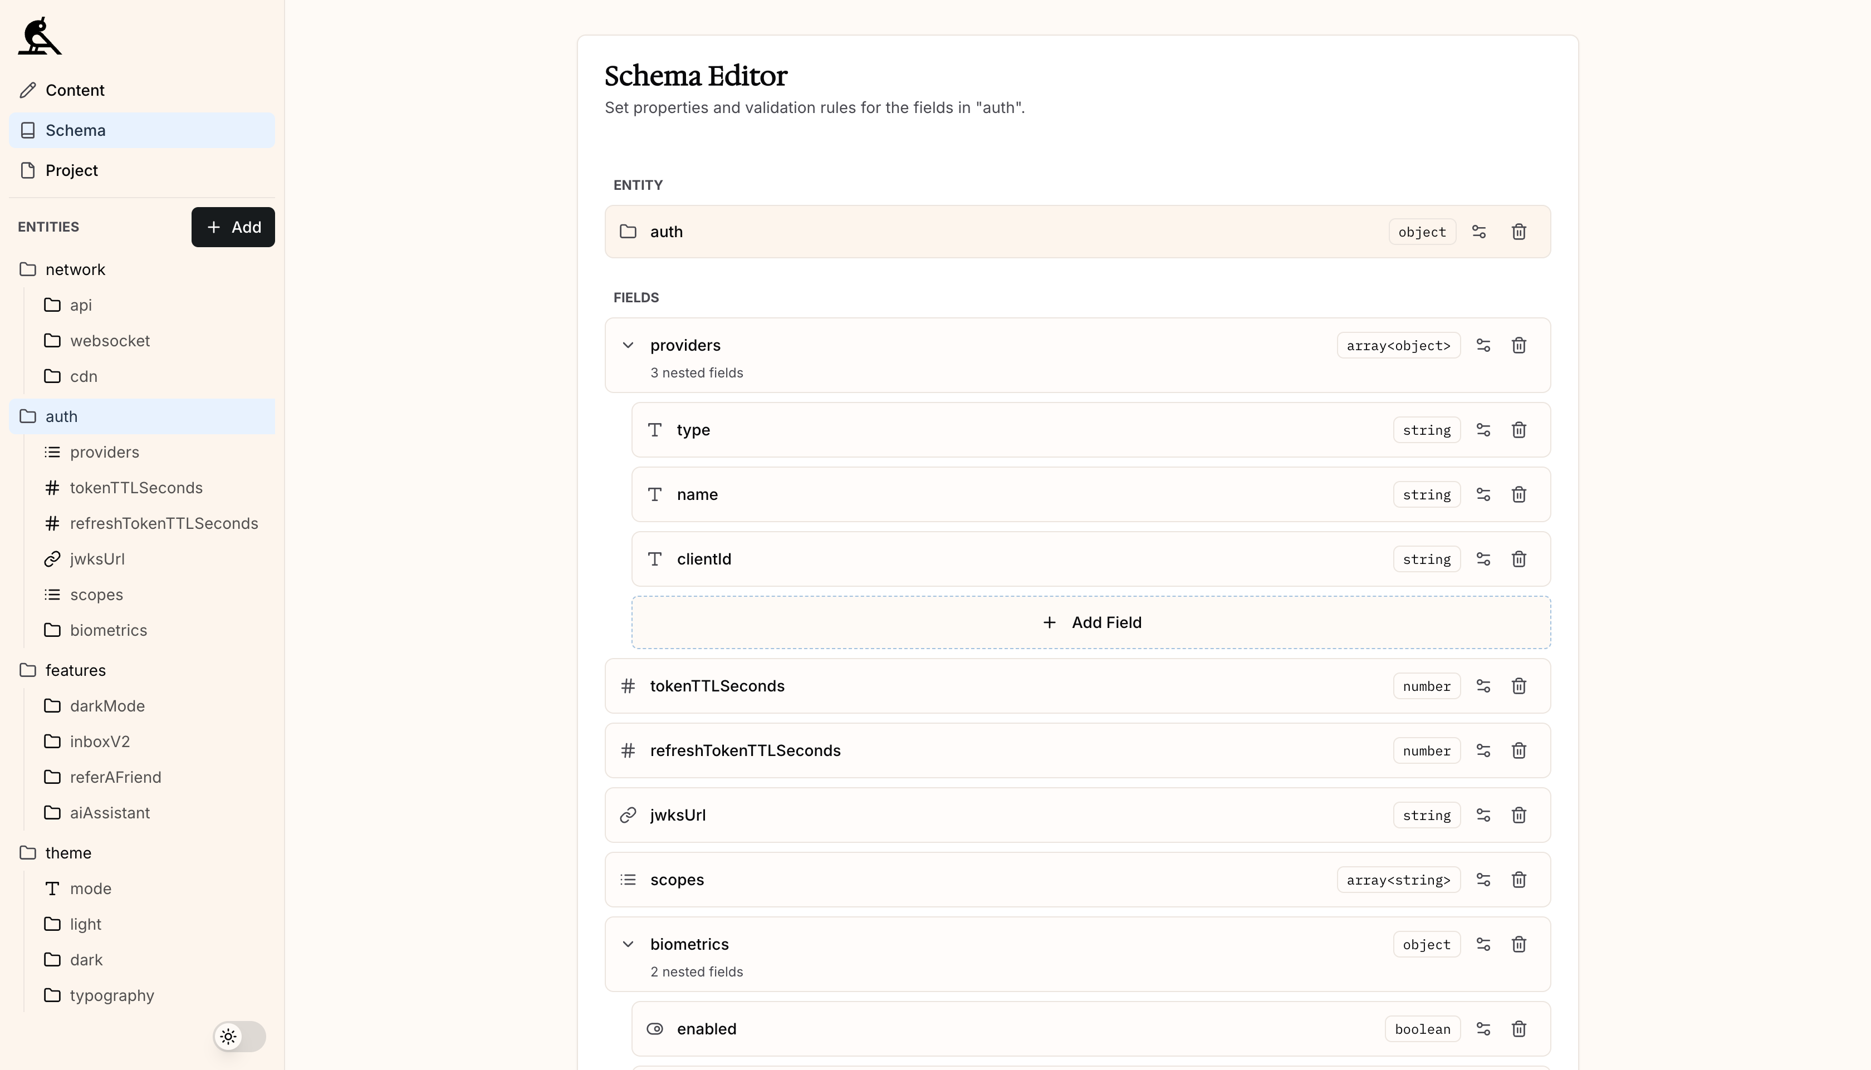Delete the scopes field

tap(1520, 879)
